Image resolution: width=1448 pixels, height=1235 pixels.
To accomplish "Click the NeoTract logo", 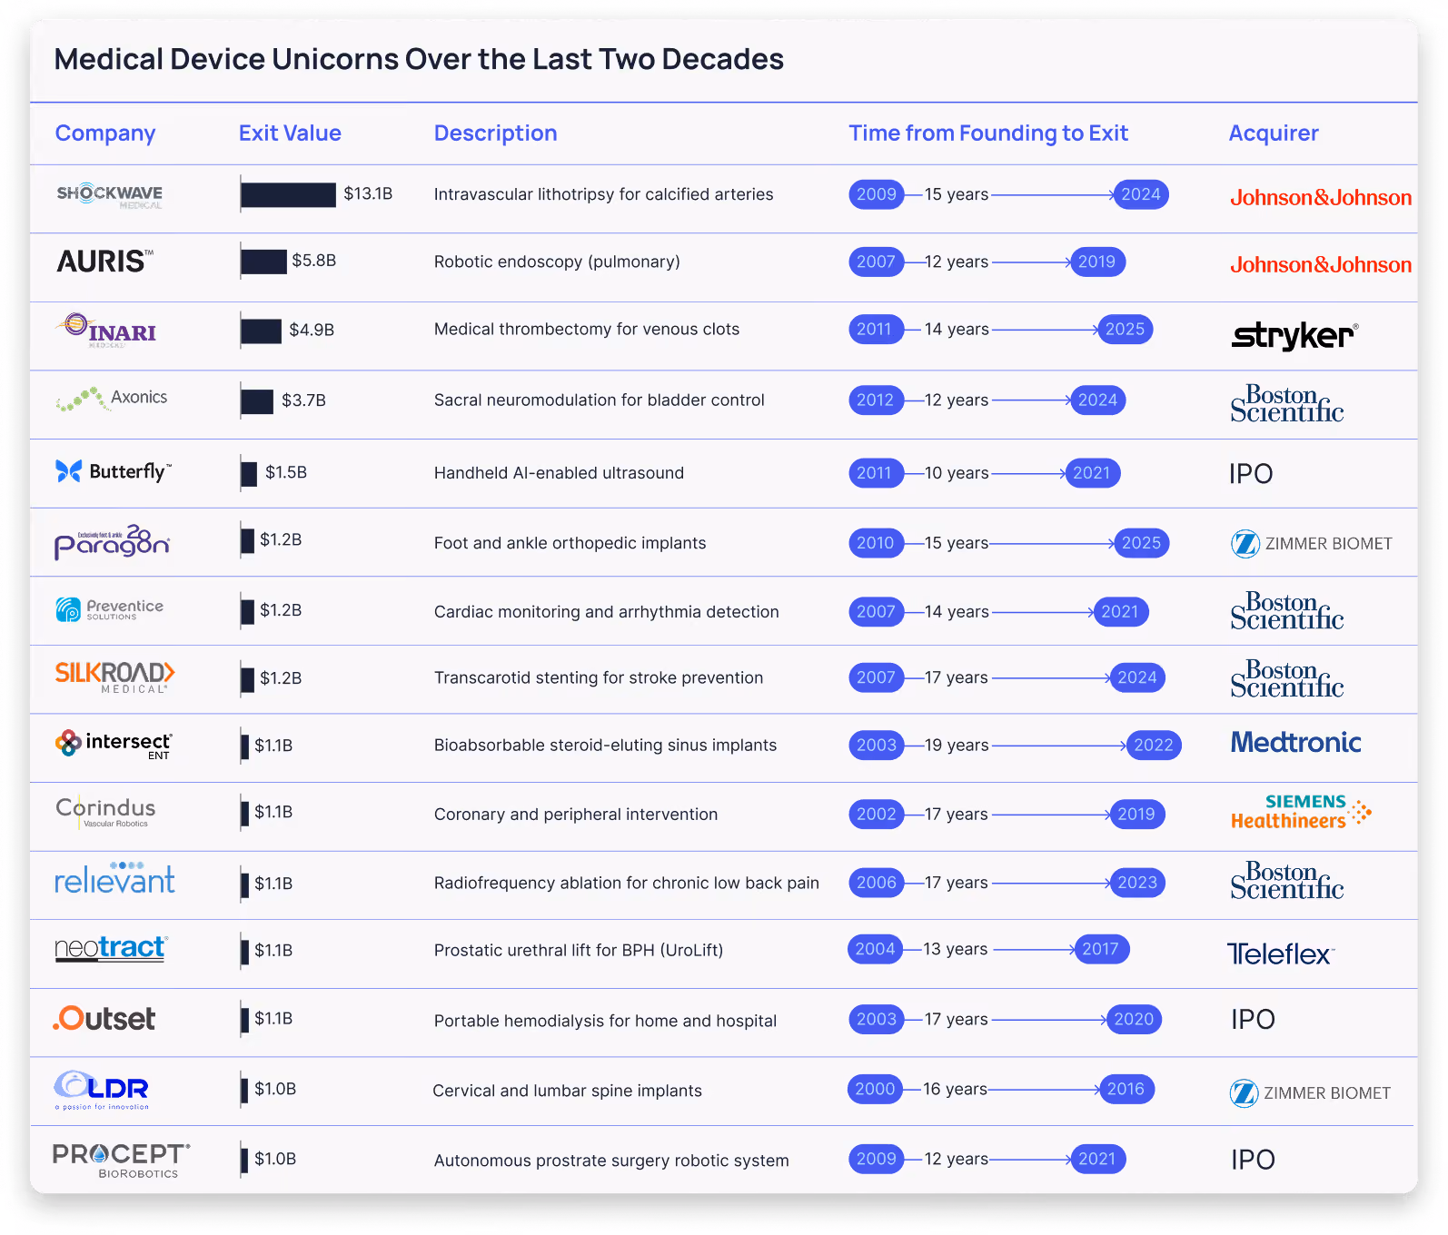I will pos(111,949).
